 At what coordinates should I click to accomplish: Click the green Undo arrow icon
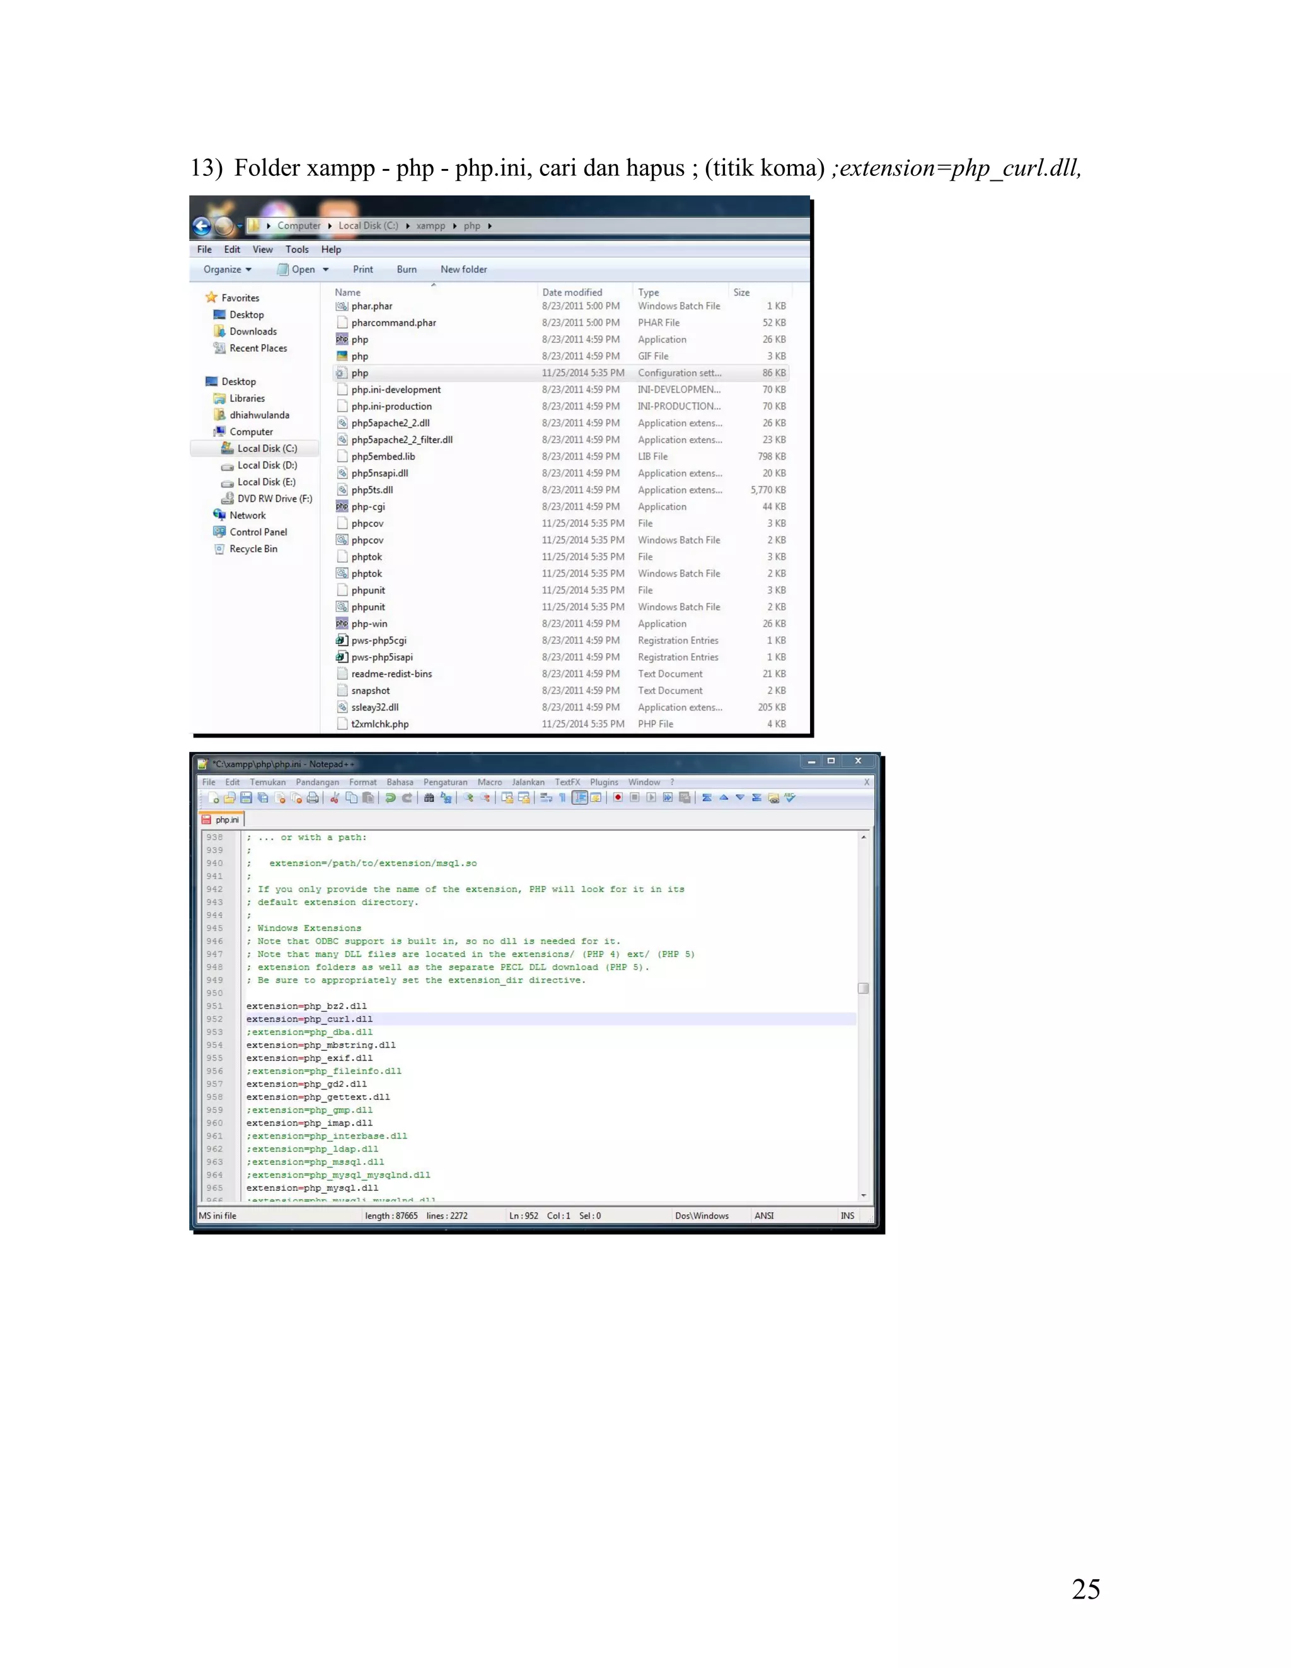point(390,798)
